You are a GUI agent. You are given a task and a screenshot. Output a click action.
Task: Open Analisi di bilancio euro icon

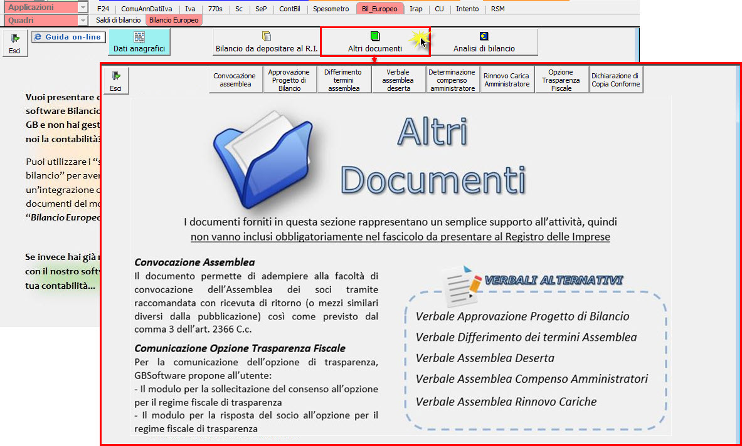point(484,37)
